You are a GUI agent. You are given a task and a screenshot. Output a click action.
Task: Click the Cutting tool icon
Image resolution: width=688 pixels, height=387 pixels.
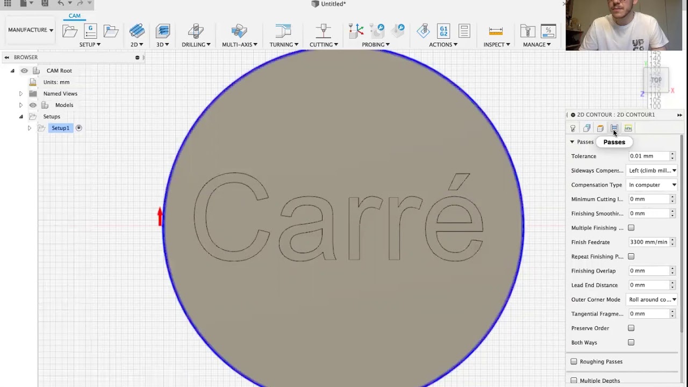pos(323,31)
